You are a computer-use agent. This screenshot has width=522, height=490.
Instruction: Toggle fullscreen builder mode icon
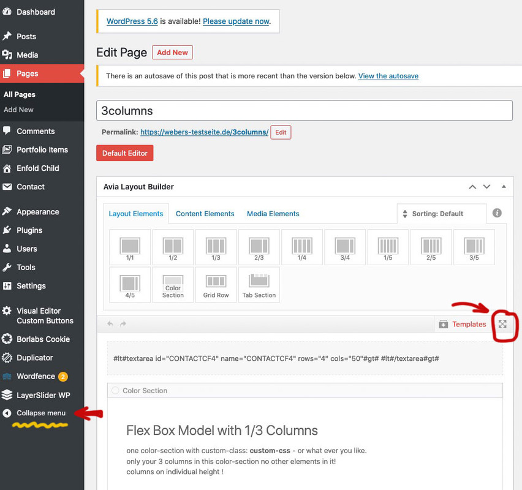click(x=502, y=324)
